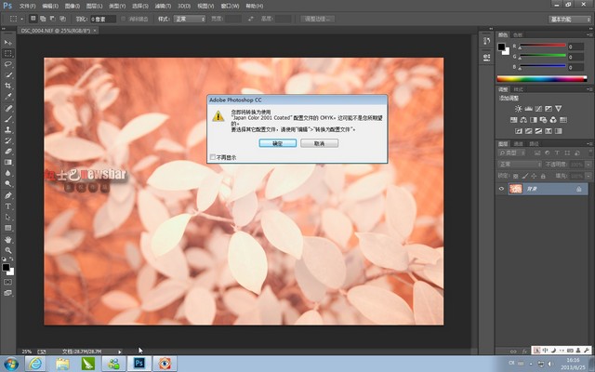Select the Crop tool
The width and height of the screenshot is (595, 372).
point(8,86)
